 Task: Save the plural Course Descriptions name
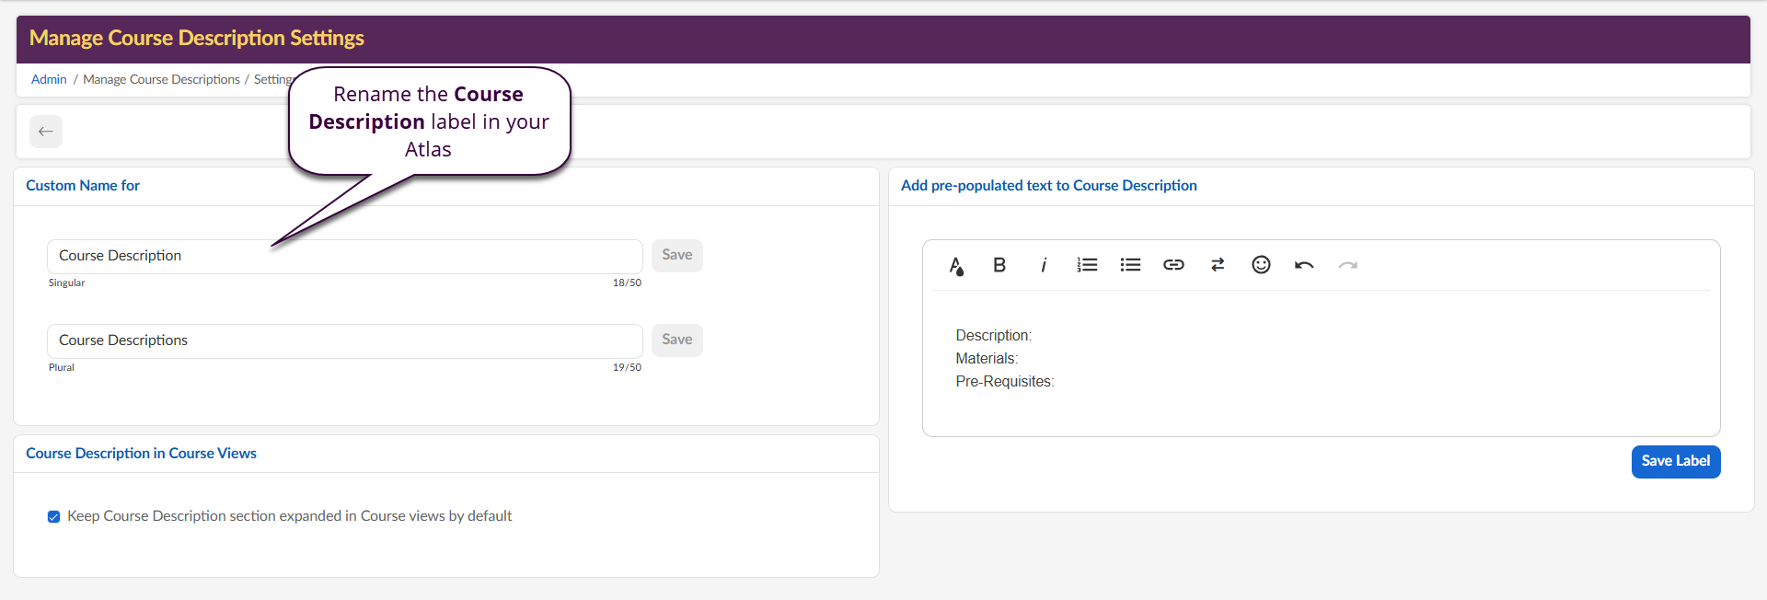pos(676,340)
